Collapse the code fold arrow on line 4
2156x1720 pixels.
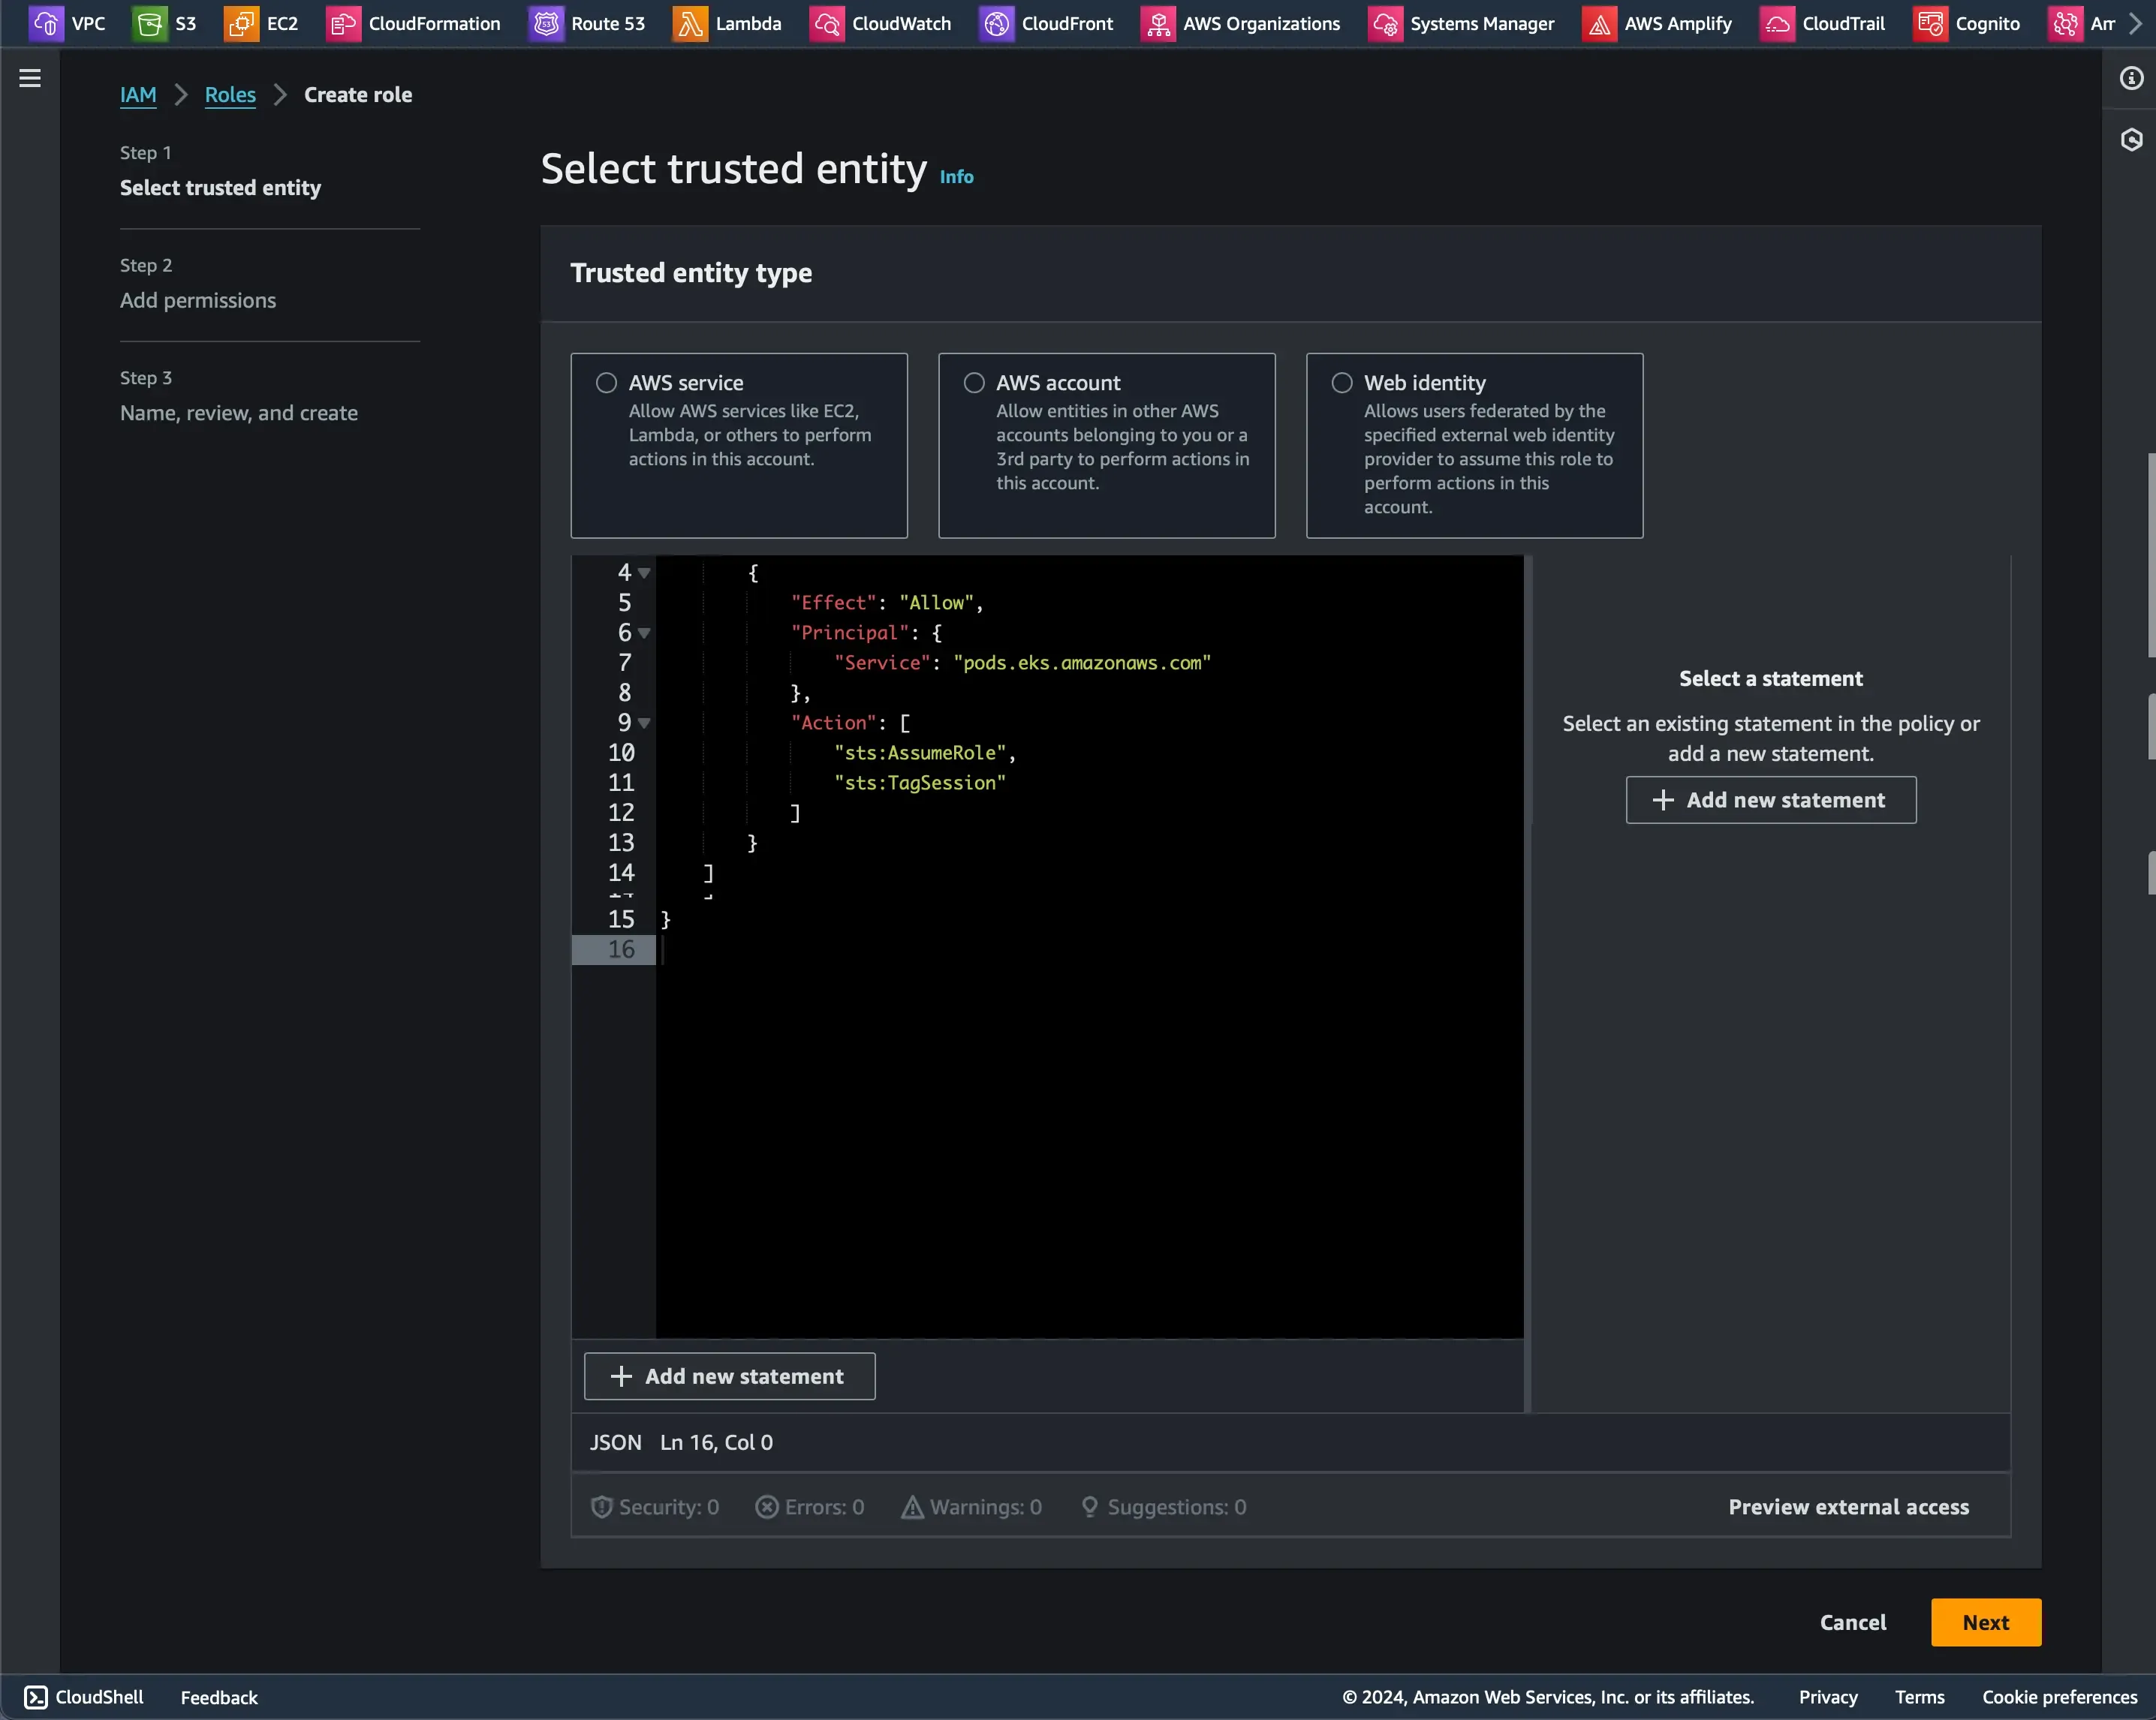click(x=644, y=573)
